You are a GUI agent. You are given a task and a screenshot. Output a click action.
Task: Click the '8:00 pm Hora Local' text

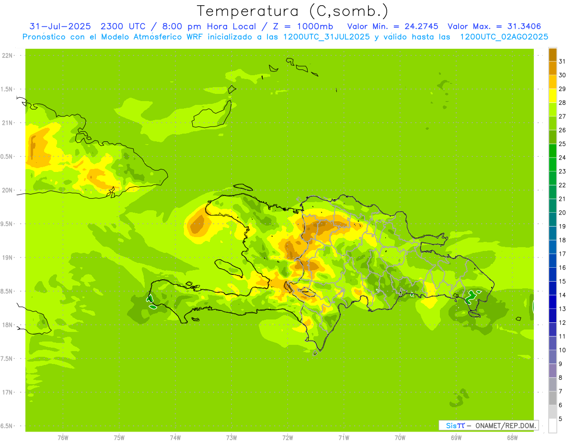(210, 26)
